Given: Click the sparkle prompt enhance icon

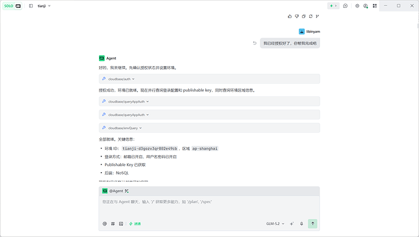Looking at the screenshot, I should coord(291,224).
